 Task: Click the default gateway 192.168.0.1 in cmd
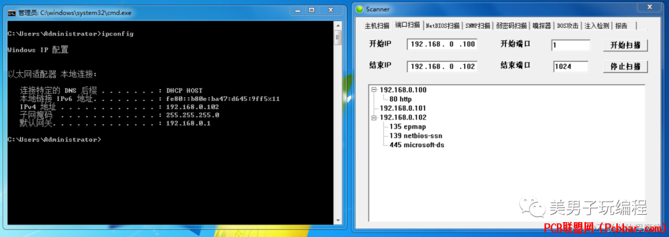[x=188, y=124]
